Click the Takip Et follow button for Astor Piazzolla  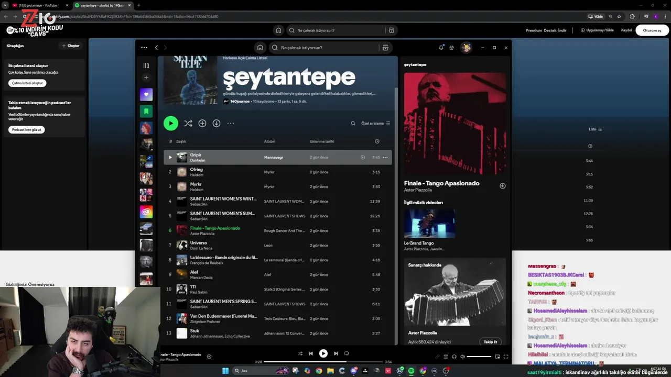pyautogui.click(x=490, y=342)
